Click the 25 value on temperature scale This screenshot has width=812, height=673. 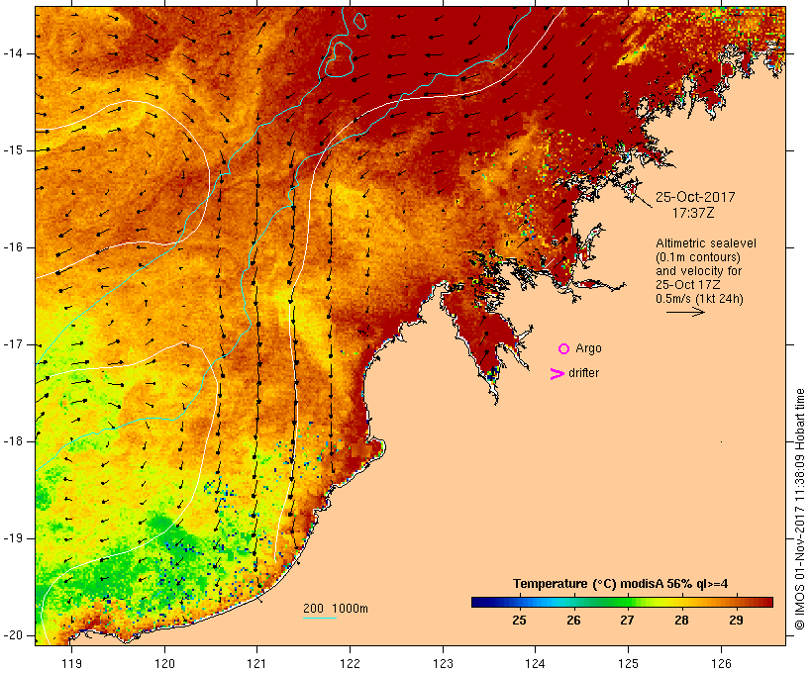519,621
